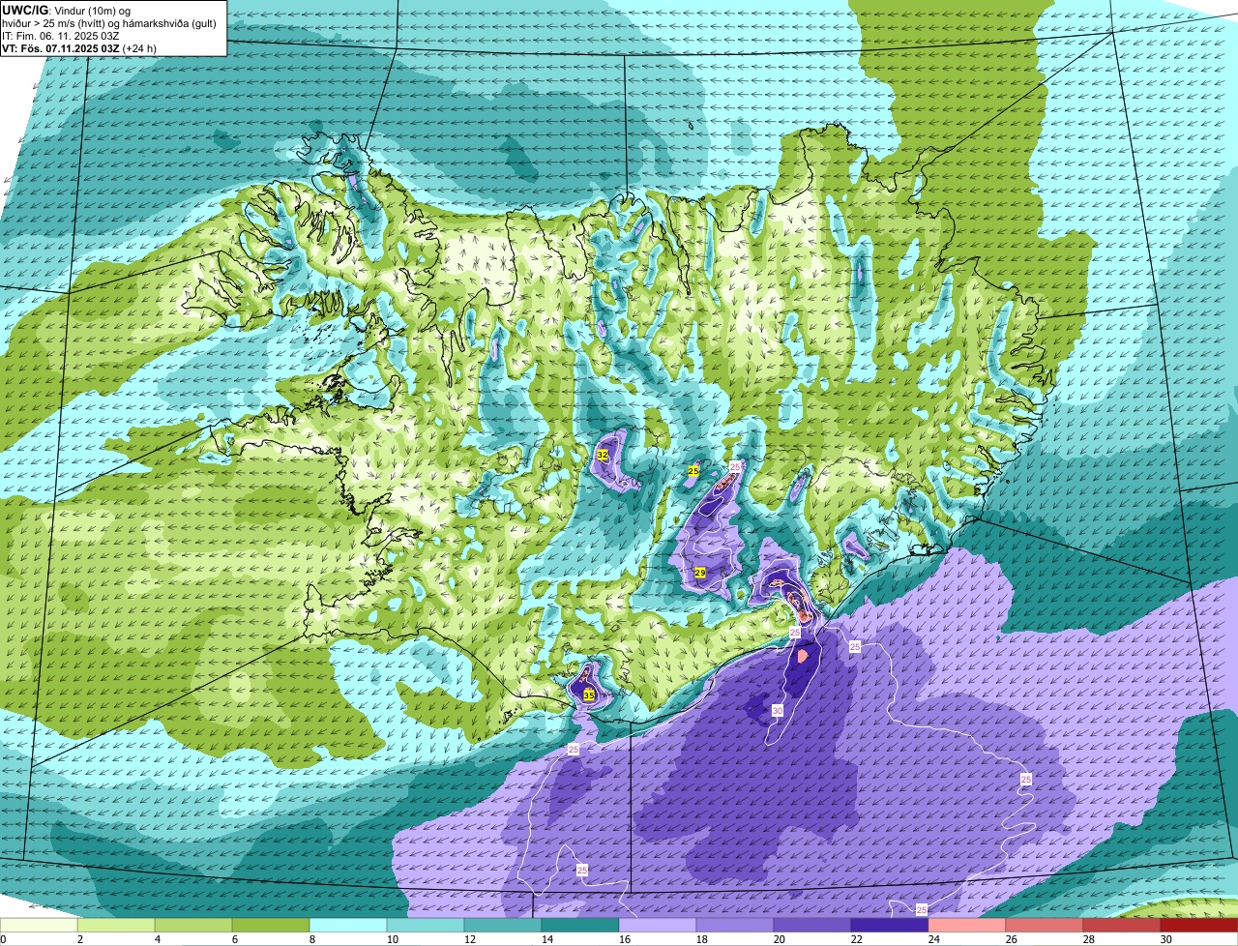
Task: Click the yellow-highlighted 25 gust label
Action: pyautogui.click(x=693, y=470)
